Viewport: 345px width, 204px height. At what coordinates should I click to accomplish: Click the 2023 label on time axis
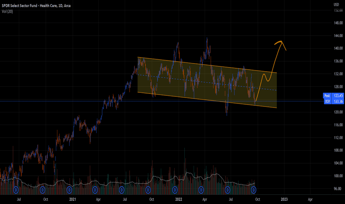(x=284, y=200)
